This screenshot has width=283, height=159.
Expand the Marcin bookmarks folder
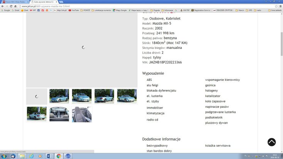[x=240, y=10]
